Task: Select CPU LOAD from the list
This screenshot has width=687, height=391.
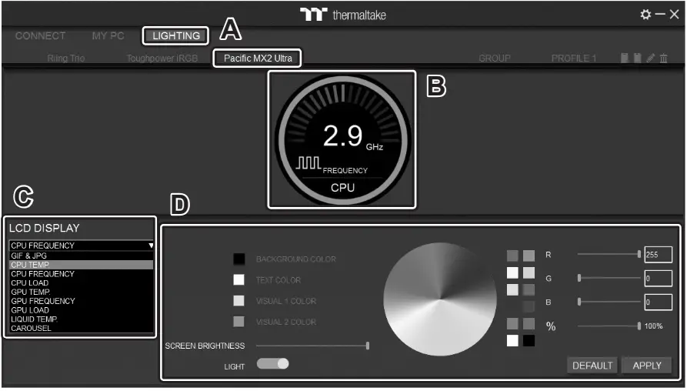Action: tap(82, 282)
